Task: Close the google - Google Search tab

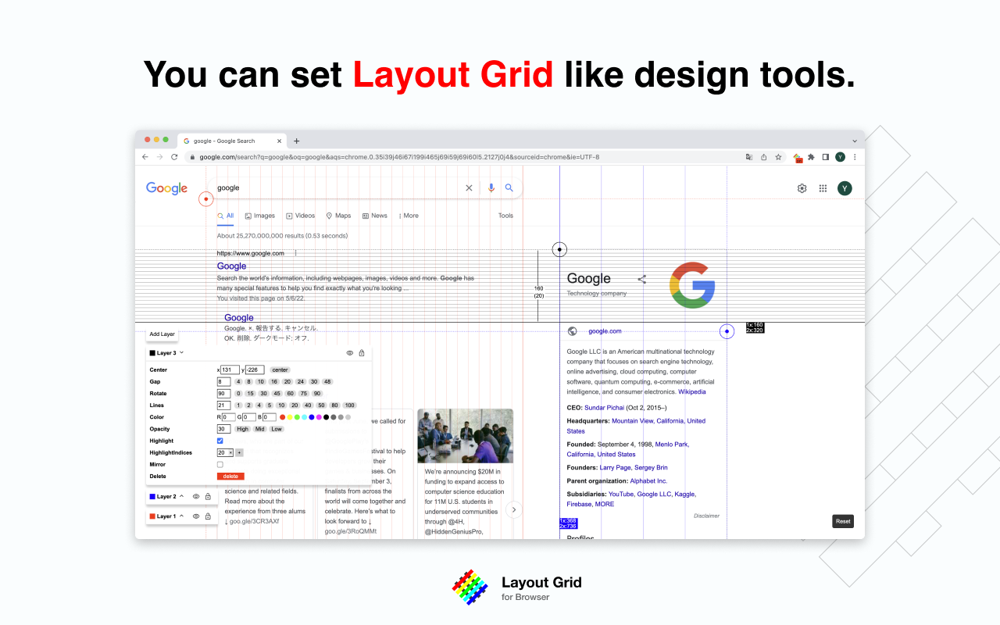Action: coord(280,141)
